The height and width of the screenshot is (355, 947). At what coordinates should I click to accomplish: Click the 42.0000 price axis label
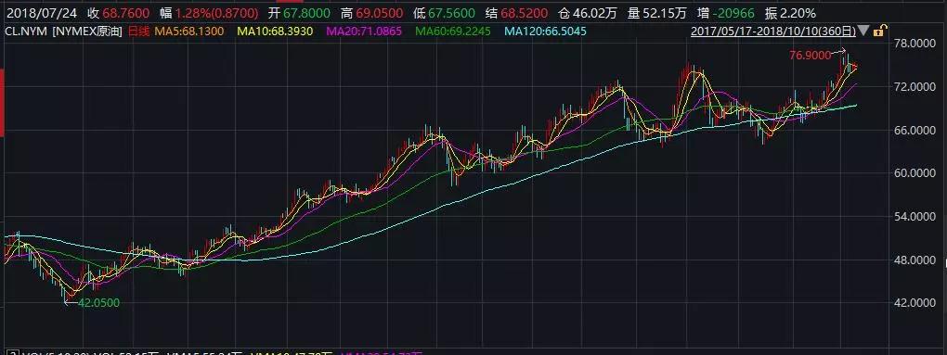click(x=915, y=302)
